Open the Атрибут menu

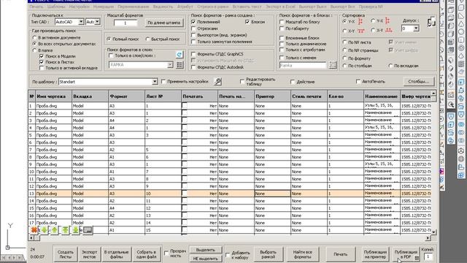(x=185, y=7)
